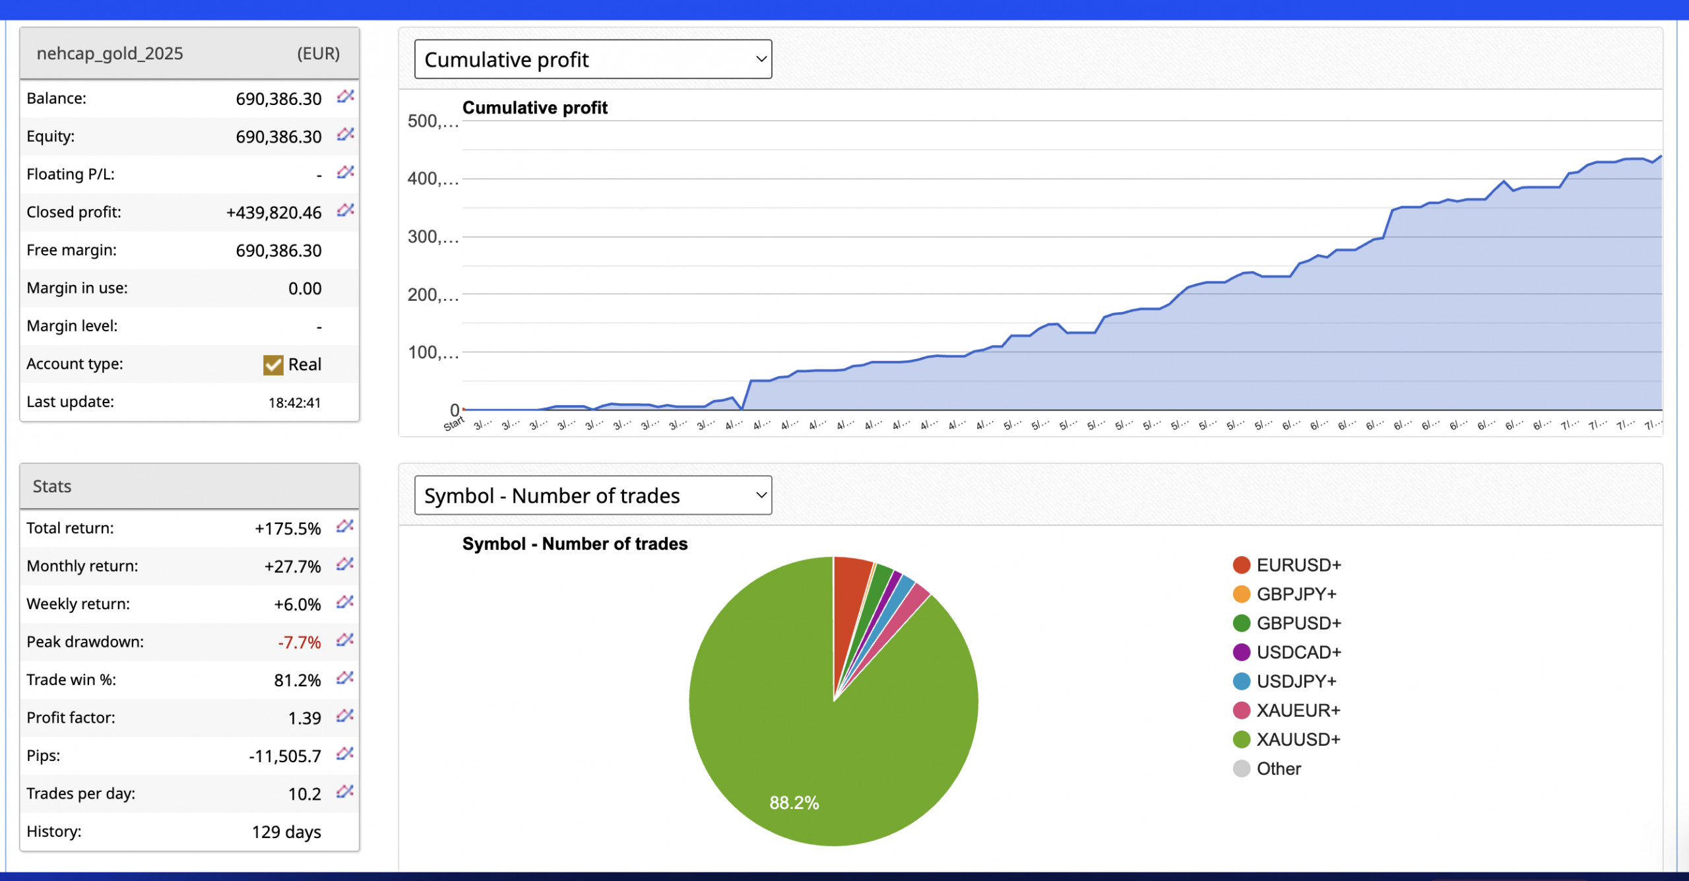This screenshot has height=881, width=1689.
Task: Click the chart icon for Trades per day
Action: [x=344, y=792]
